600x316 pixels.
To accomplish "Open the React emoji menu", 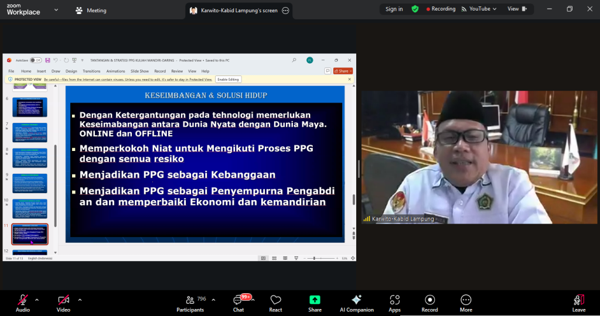I will 275,303.
